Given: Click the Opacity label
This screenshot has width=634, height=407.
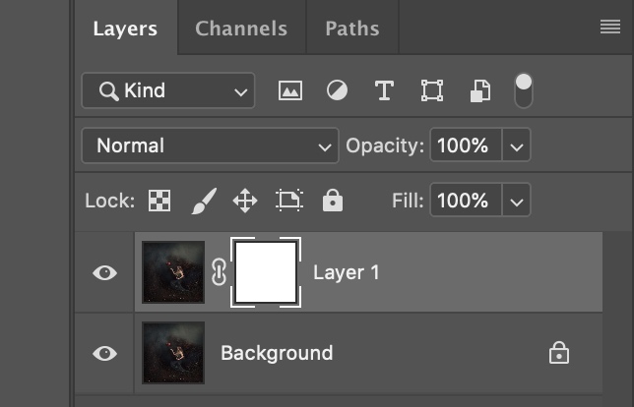Looking at the screenshot, I should 385,145.
